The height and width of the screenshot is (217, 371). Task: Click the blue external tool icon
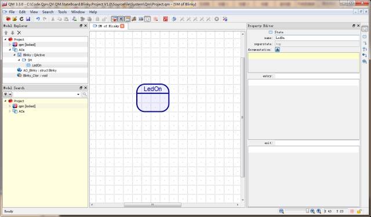point(174,19)
